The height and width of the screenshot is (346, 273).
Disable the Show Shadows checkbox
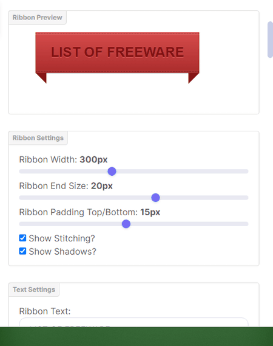tap(22, 251)
